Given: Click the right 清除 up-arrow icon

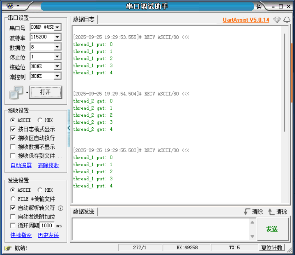Looking at the screenshot, I should 271,211.
